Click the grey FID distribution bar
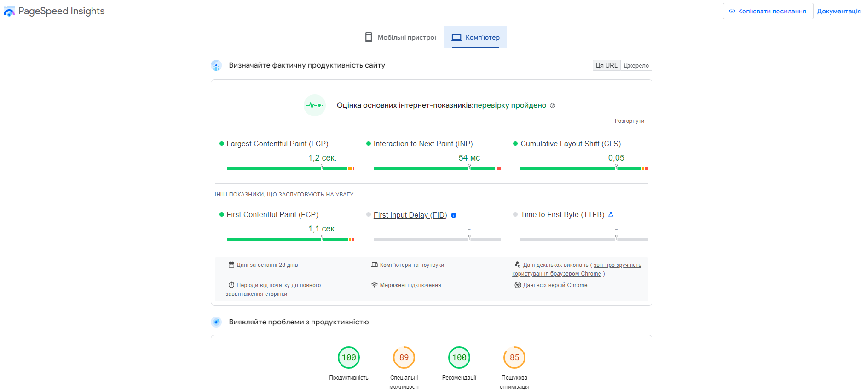 [437, 240]
